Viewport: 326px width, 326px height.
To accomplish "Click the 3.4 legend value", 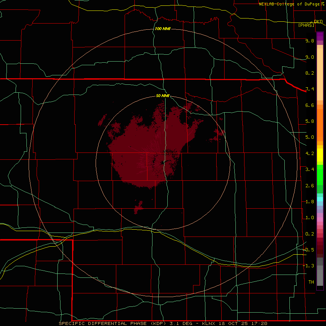I will (x=310, y=170).
